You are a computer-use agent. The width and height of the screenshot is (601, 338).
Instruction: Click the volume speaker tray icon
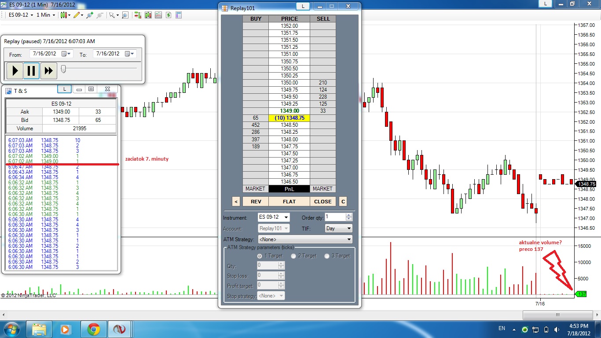pos(556,329)
